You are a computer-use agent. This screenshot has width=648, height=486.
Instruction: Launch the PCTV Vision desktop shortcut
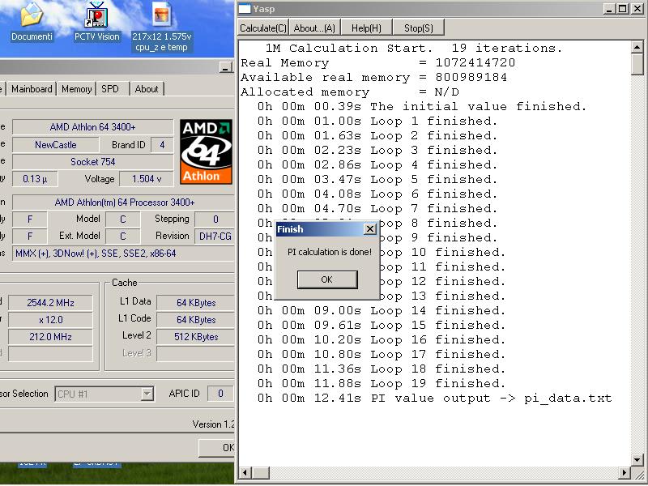(x=96, y=21)
